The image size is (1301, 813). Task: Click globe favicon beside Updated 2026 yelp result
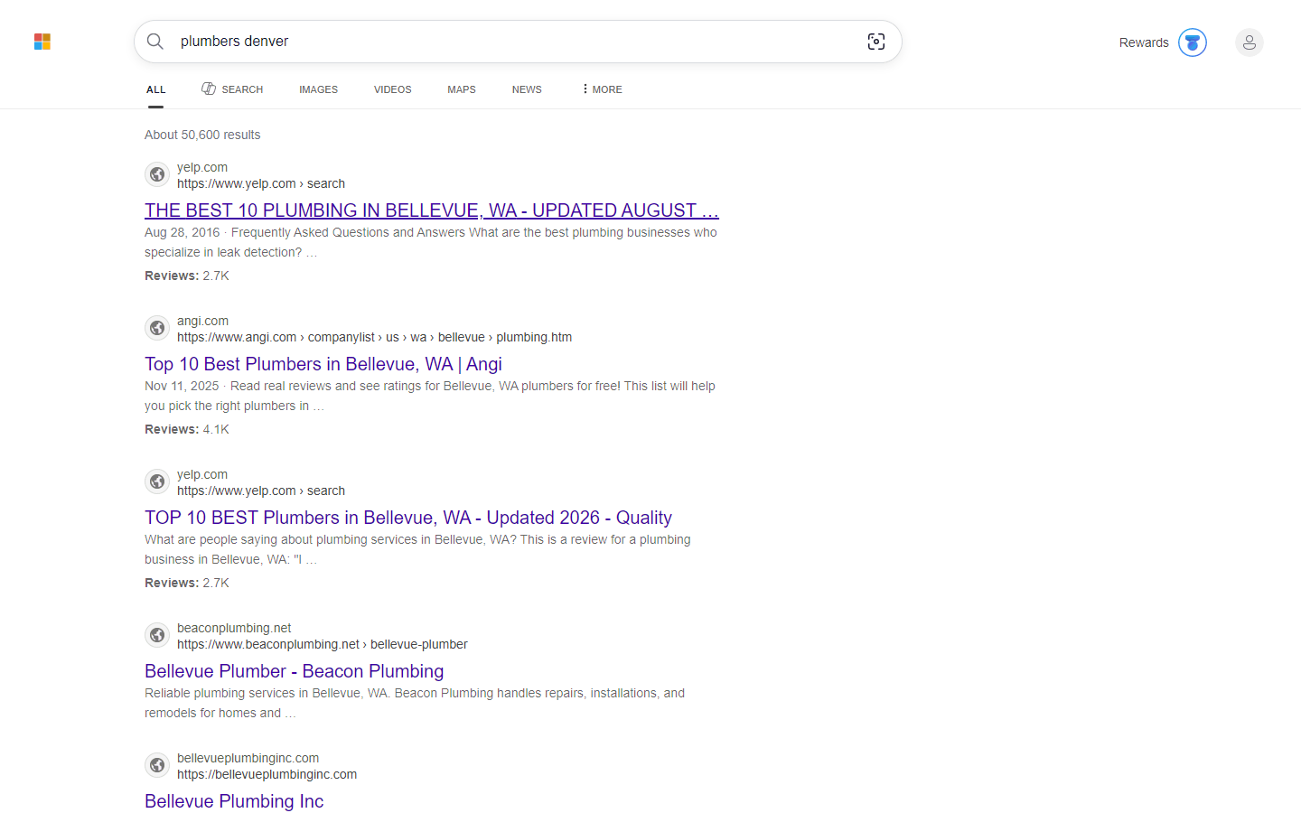coord(157,481)
